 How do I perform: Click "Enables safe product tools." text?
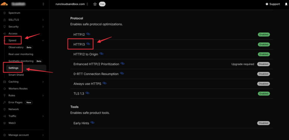click(90, 113)
